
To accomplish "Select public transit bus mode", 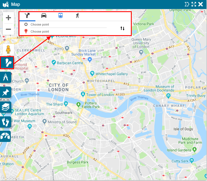I will tap(60, 15).
